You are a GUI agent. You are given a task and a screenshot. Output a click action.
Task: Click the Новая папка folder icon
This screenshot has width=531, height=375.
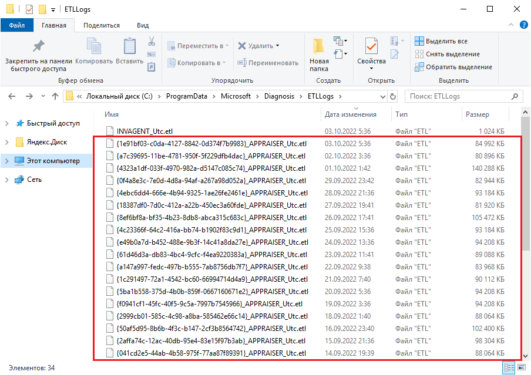point(319,46)
